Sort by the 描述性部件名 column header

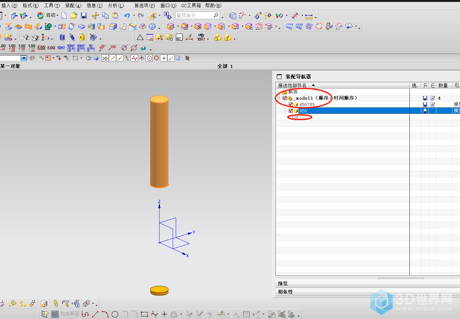(343, 85)
